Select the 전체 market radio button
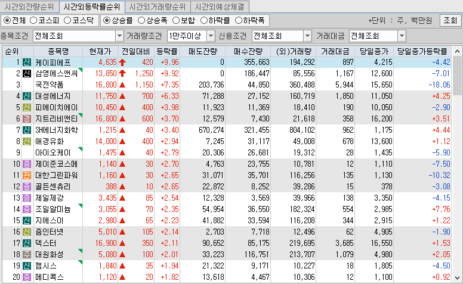Screen dimensions: 463x284 coord(7,21)
